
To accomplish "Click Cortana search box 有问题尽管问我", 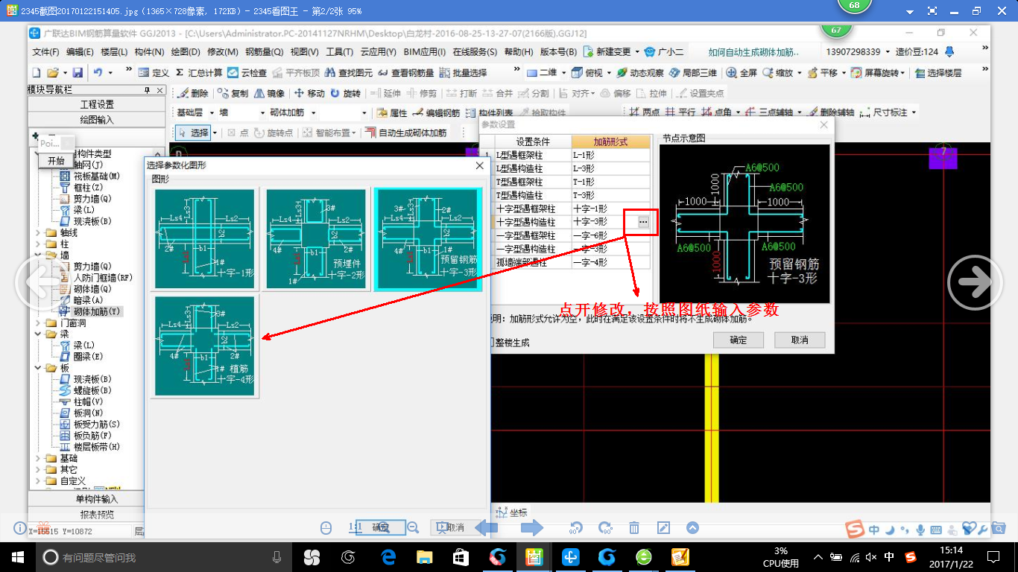I will tap(164, 557).
